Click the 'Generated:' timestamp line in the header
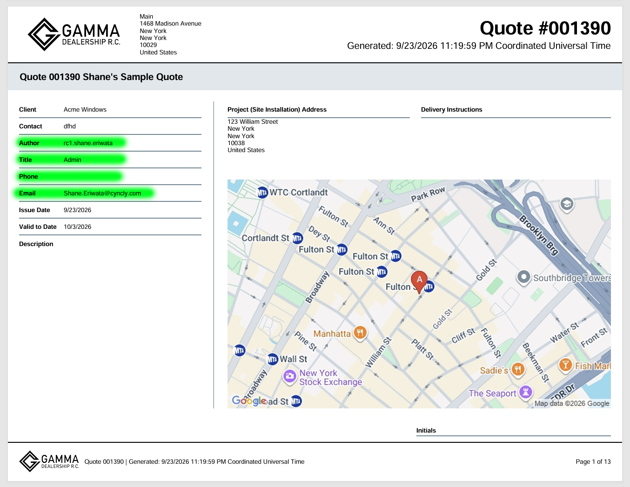The image size is (630, 487). (479, 46)
